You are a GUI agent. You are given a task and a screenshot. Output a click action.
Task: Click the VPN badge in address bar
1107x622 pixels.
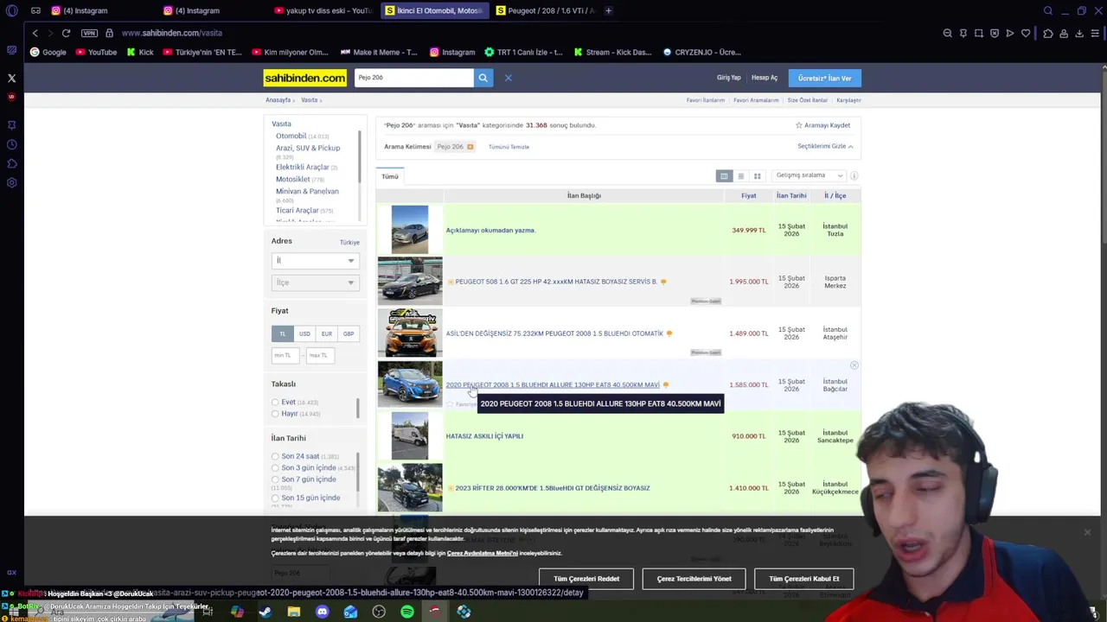[89, 33]
